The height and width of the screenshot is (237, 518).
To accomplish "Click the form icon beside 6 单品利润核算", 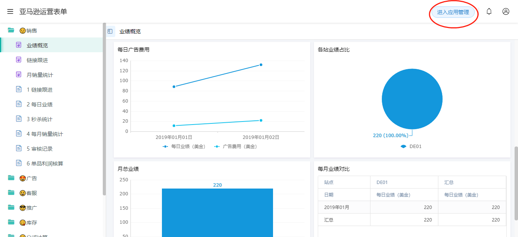I will pyautogui.click(x=19, y=163).
